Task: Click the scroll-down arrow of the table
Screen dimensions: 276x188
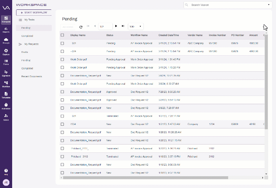Action: tap(266, 174)
